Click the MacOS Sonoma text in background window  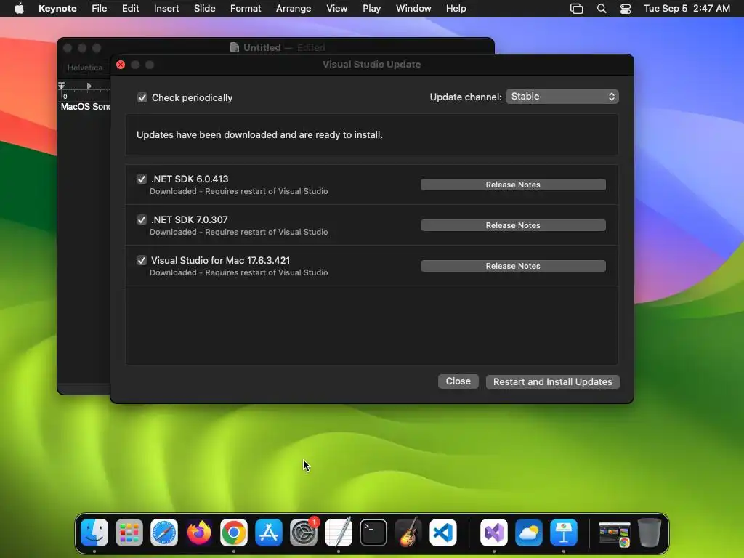click(86, 107)
